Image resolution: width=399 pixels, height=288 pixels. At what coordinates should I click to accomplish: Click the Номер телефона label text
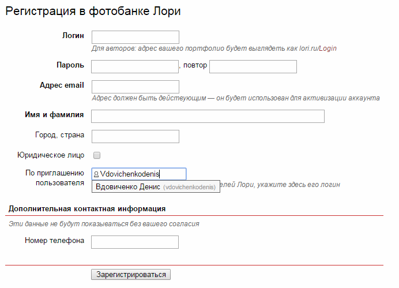point(55,240)
